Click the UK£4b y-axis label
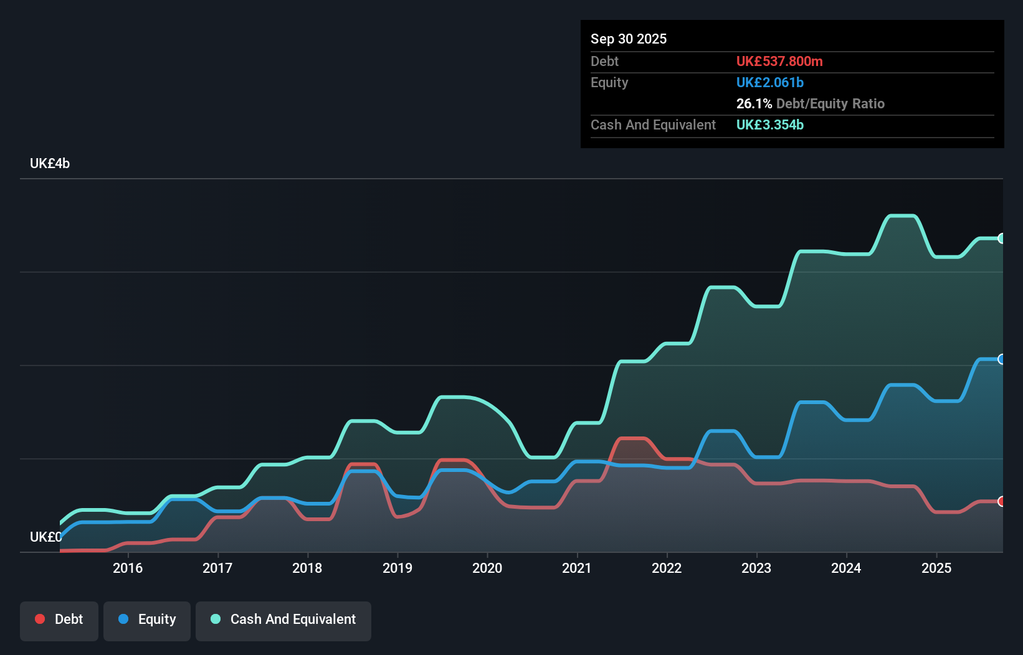Image resolution: width=1023 pixels, height=655 pixels. point(50,164)
